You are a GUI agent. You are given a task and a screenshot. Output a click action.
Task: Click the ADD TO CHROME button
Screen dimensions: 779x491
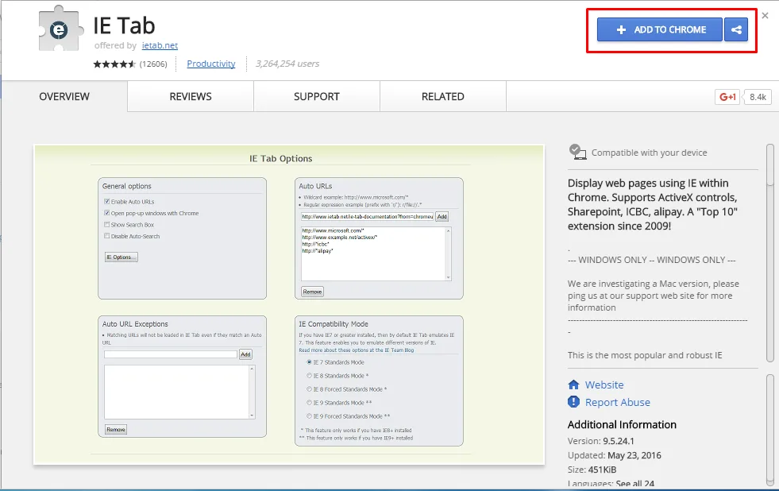[x=659, y=30]
